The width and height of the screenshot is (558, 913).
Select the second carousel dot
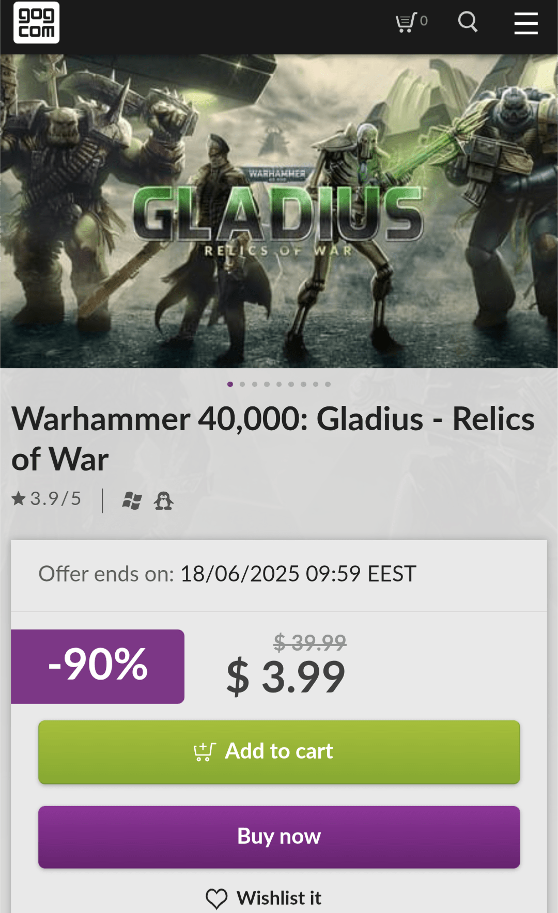(x=242, y=384)
